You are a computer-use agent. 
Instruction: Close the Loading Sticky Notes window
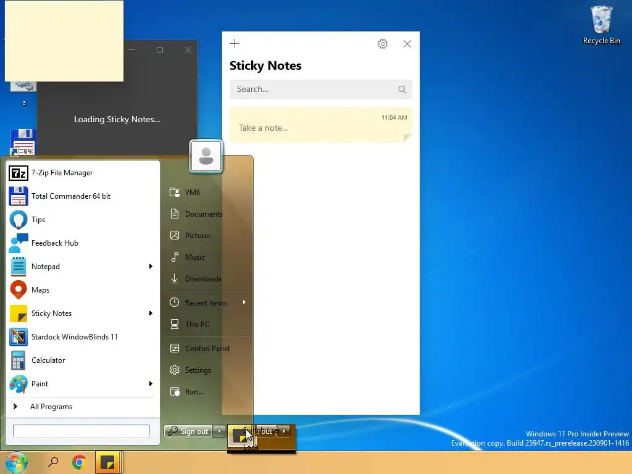(x=188, y=50)
